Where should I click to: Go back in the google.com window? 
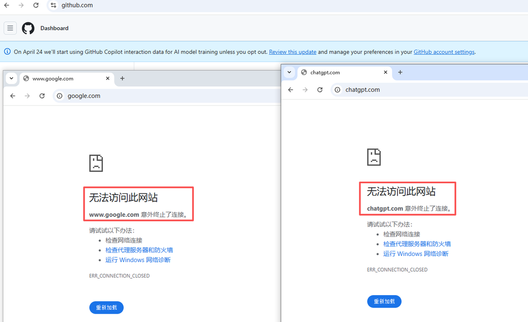(x=13, y=96)
